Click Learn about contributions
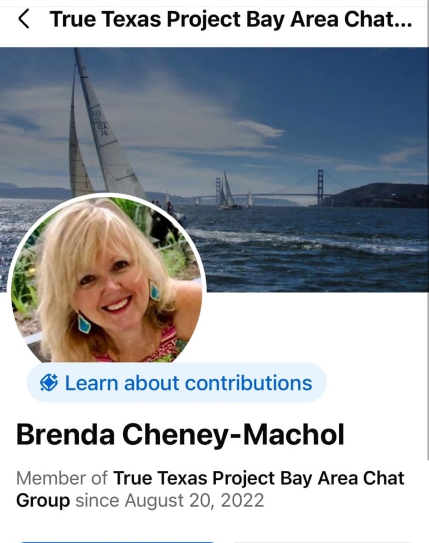Screen dimensions: 429x543 pyautogui.click(x=176, y=383)
